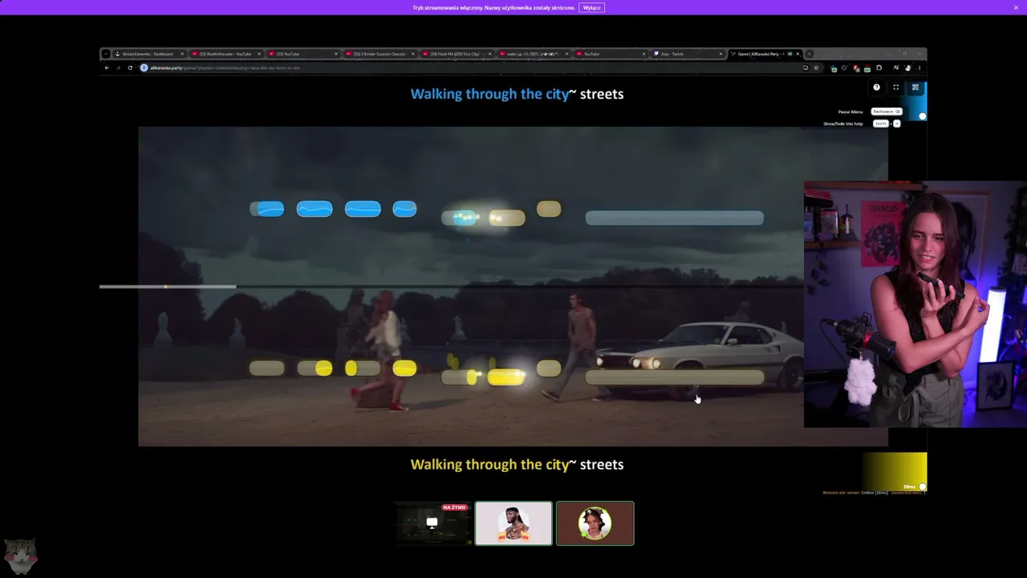
Task: Click the page-install icon in the address bar
Action: 806,67
